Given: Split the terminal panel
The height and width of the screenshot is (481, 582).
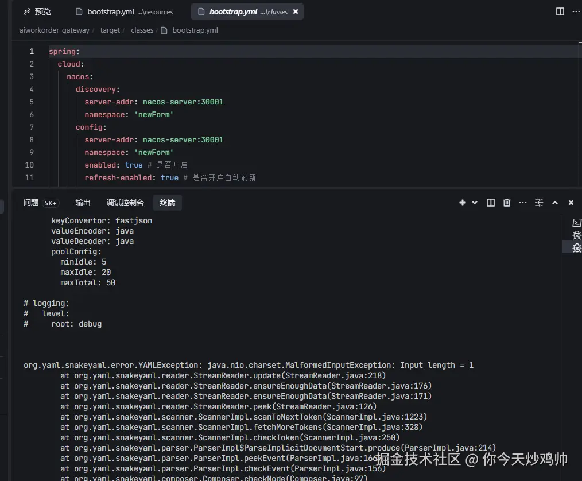Looking at the screenshot, I should tap(490, 202).
